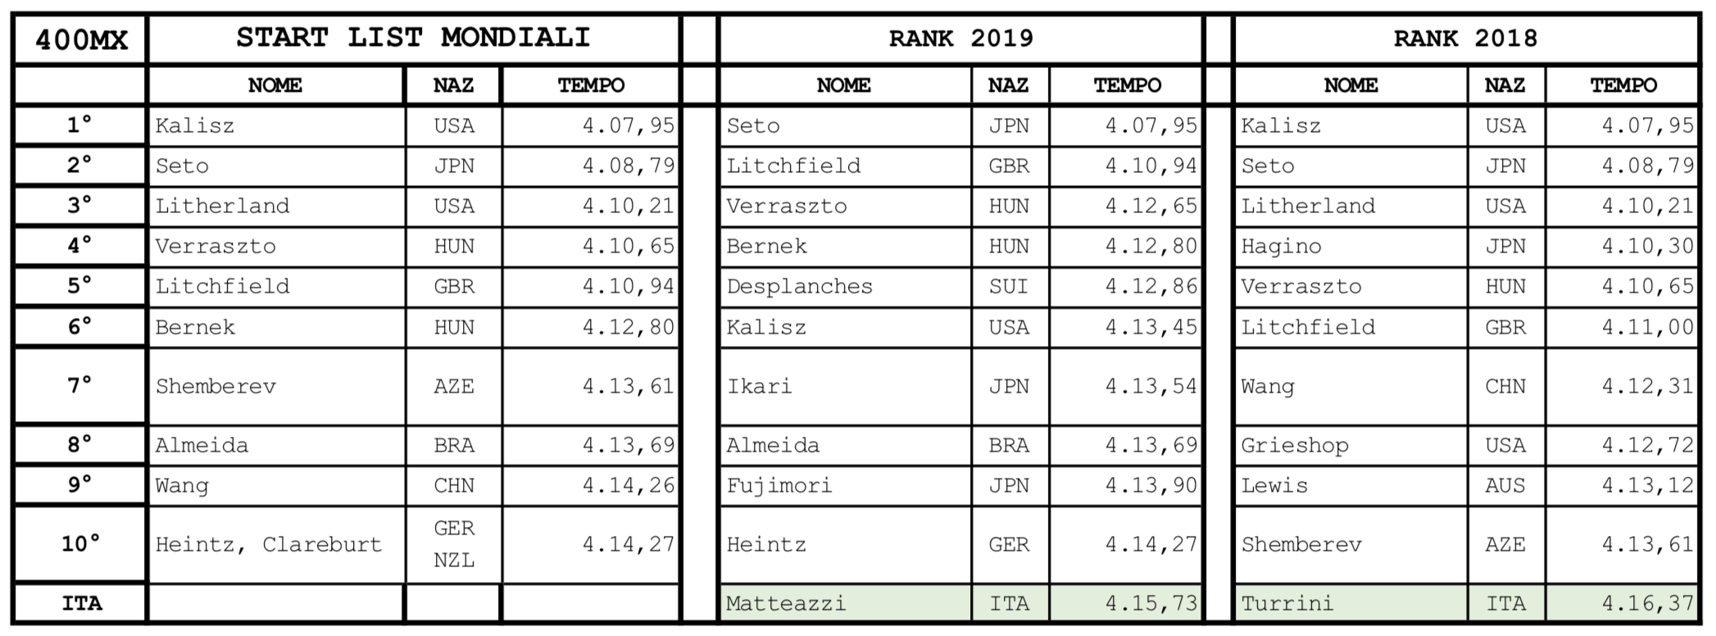Select the 4.15,73 time cell
This screenshot has height=636, width=1716.
click(x=1126, y=603)
